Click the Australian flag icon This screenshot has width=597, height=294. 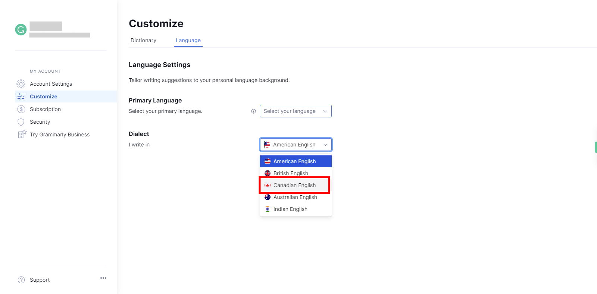(268, 197)
